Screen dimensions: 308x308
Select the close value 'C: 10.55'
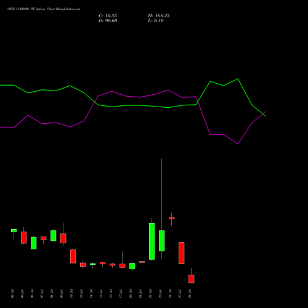coord(108,16)
